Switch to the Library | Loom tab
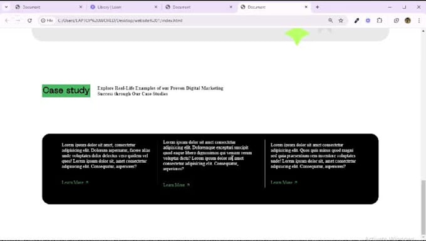The height and width of the screenshot is (241, 426). click(123, 8)
